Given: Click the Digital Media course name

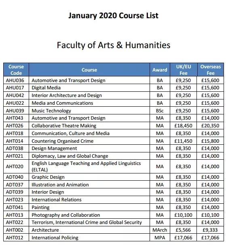Looking at the screenshot, I should click(46, 88).
